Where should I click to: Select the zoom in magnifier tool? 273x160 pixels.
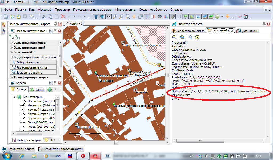point(115,17)
